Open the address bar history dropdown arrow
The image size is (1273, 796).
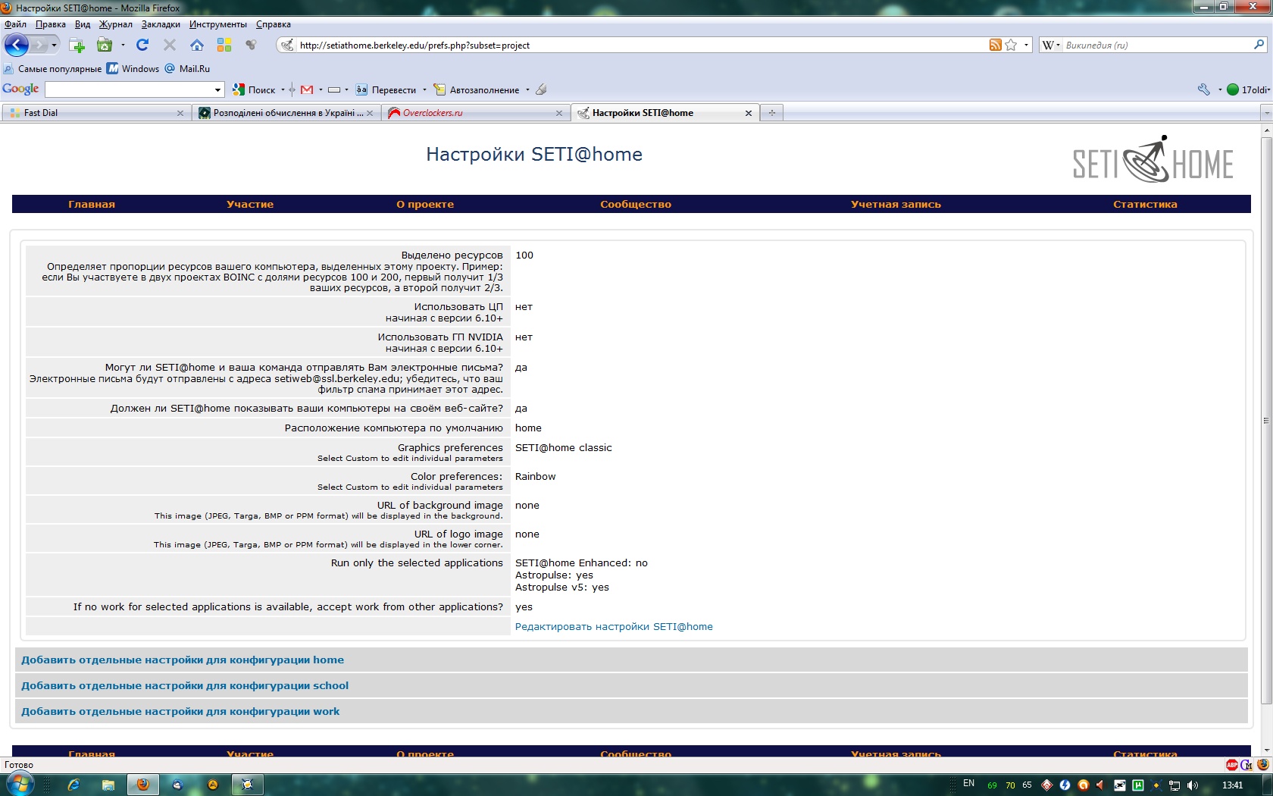click(1027, 45)
